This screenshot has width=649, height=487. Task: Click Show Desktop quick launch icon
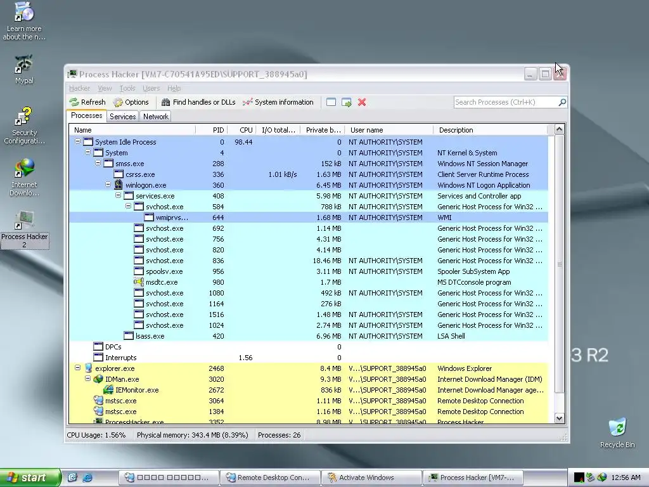click(x=72, y=477)
